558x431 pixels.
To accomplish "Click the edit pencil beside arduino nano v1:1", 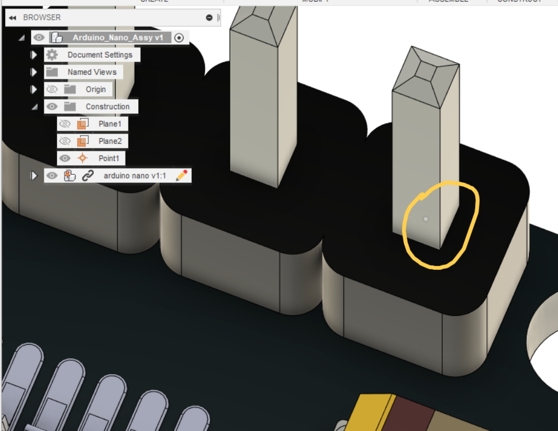I will click(181, 175).
